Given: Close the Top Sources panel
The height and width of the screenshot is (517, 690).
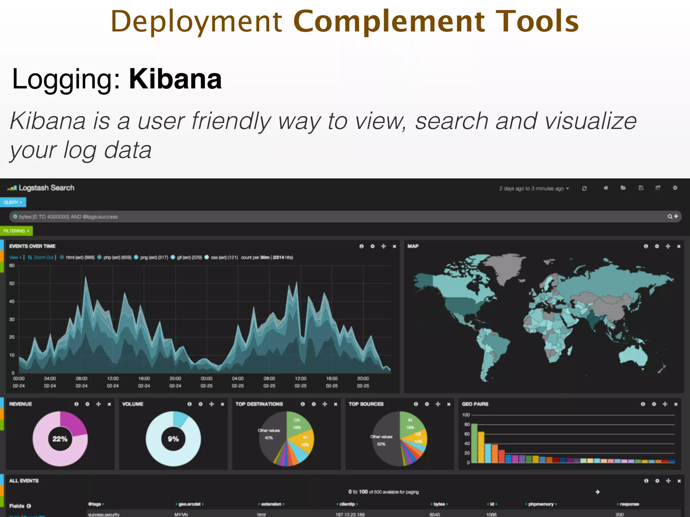Looking at the screenshot, I should pyautogui.click(x=449, y=404).
